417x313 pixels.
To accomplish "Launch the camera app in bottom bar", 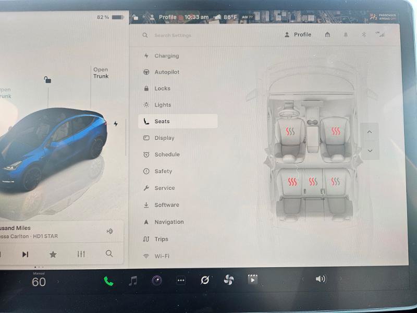I will 157,280.
